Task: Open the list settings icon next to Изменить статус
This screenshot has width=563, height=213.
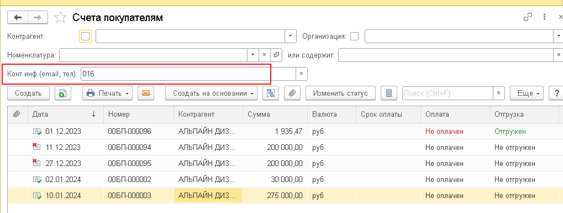Action: (388, 93)
